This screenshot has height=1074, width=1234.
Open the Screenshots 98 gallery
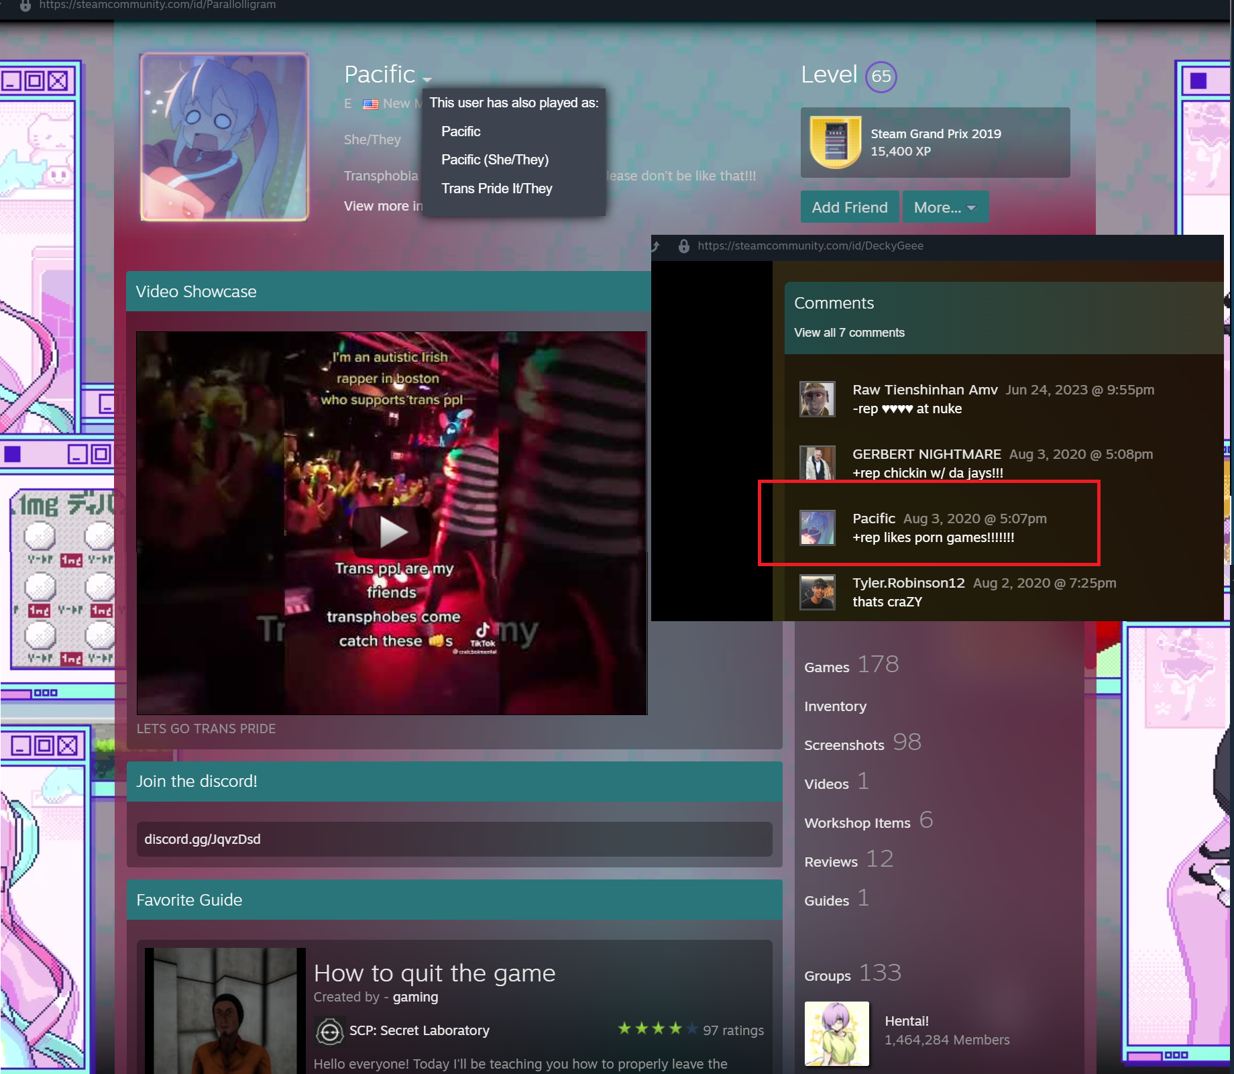click(862, 743)
